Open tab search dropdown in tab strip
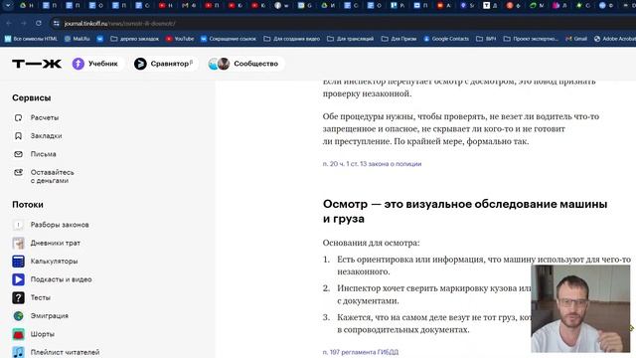This screenshot has height=358, width=636. click(x=8, y=5)
